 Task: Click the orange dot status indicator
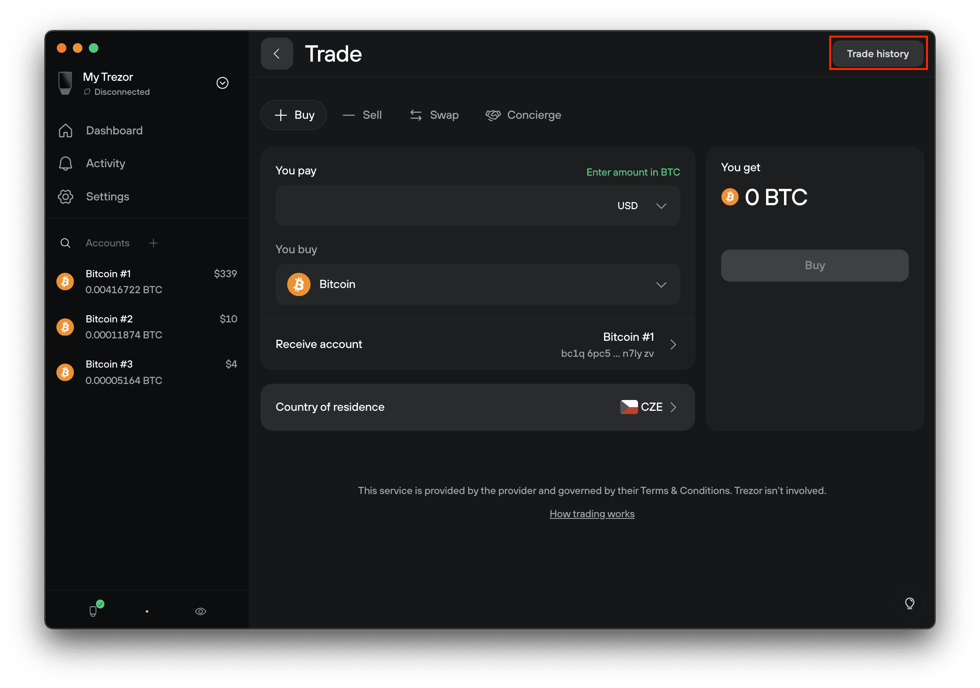147,612
